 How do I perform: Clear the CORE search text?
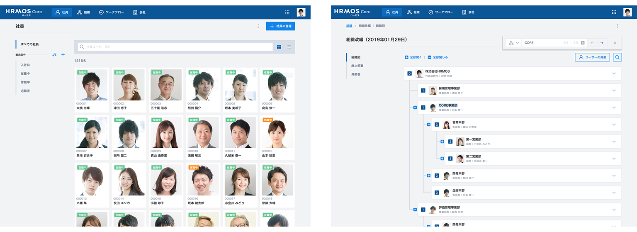(583, 43)
